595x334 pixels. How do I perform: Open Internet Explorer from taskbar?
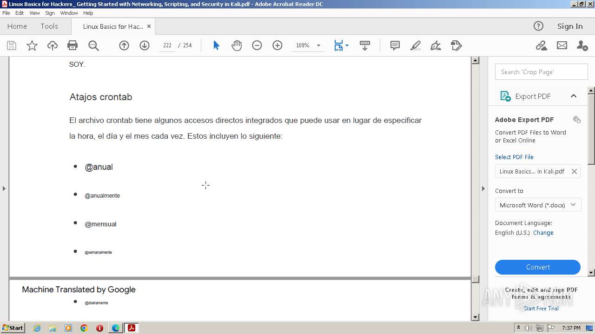[x=37, y=328]
